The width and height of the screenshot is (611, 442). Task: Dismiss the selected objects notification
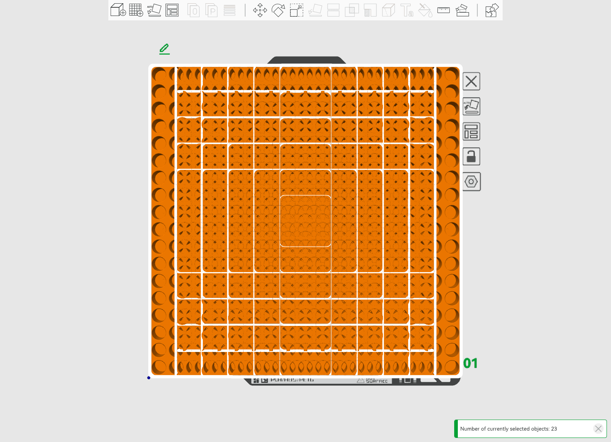598,429
